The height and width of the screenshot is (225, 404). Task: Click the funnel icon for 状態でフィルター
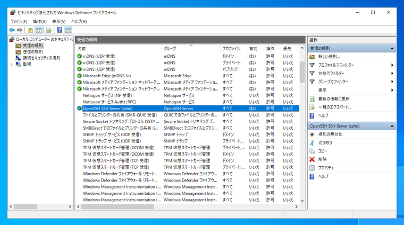coord(312,74)
